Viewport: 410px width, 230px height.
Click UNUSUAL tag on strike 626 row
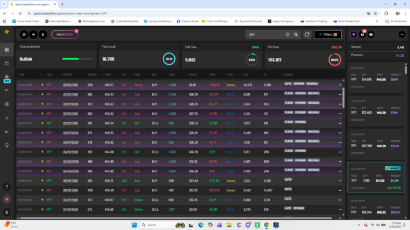coord(312,83)
